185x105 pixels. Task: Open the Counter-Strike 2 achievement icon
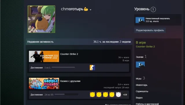click(x=92, y=68)
